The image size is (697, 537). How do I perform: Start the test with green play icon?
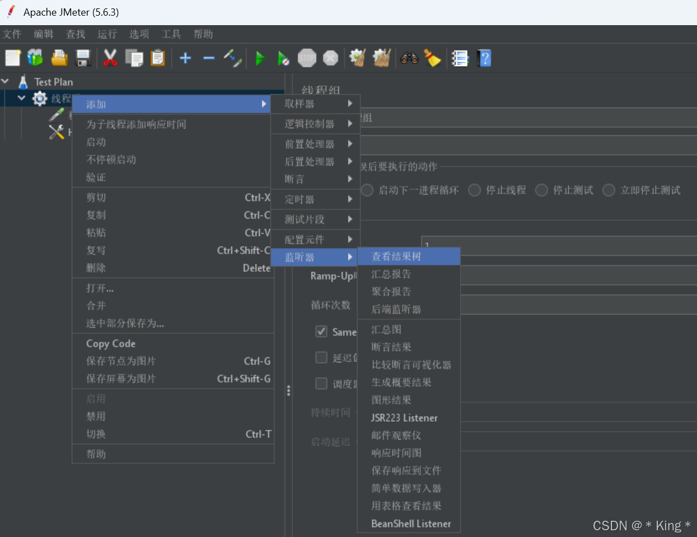[x=260, y=58]
